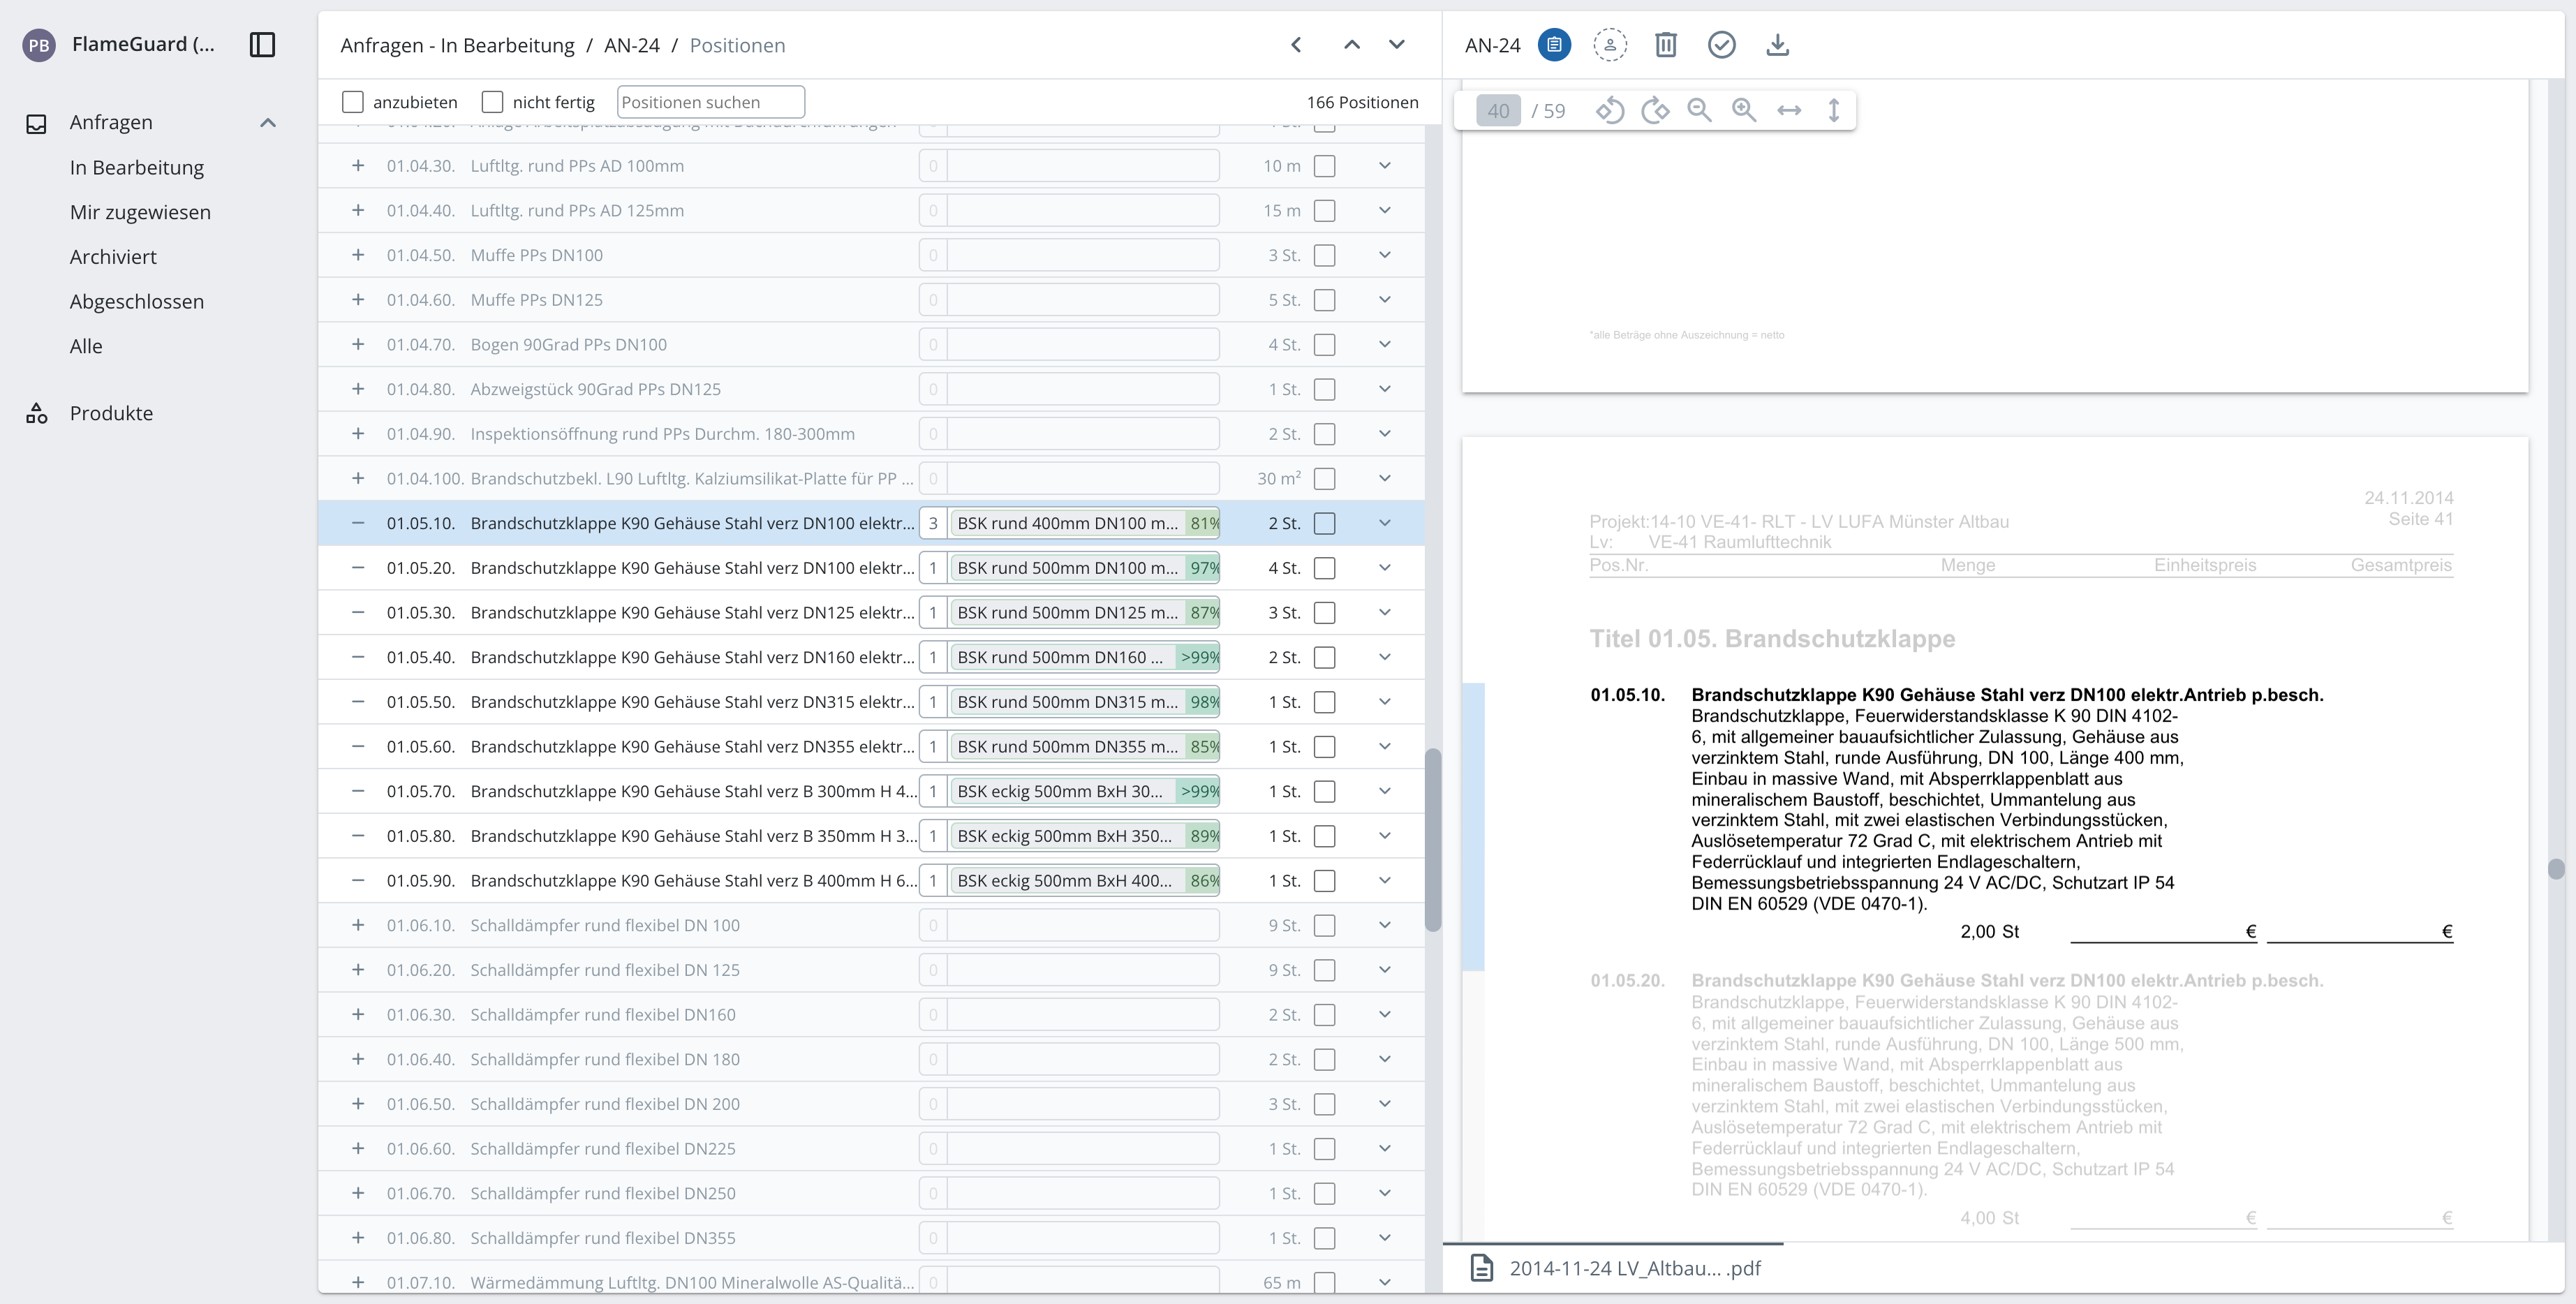Image resolution: width=2576 pixels, height=1304 pixels.
Task: Click the PB user avatar
Action: pos(39,45)
